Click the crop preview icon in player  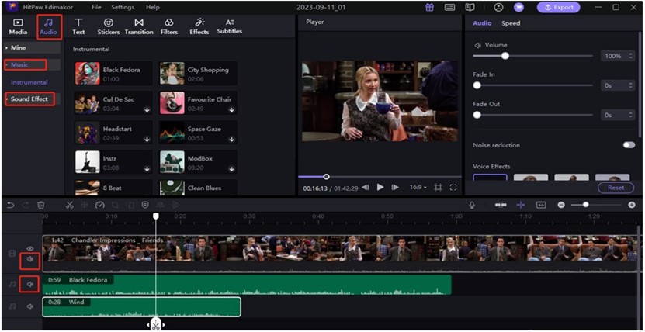(438, 188)
